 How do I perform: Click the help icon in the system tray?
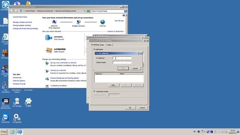[x=199, y=132]
